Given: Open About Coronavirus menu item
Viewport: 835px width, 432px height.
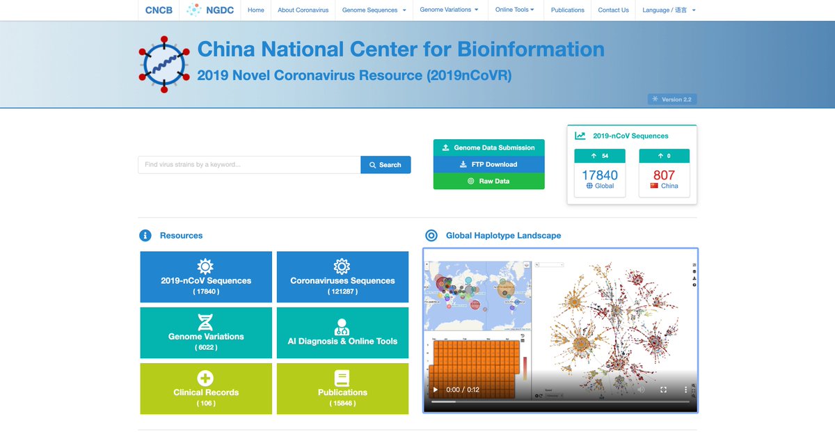Looking at the screenshot, I should click(303, 10).
